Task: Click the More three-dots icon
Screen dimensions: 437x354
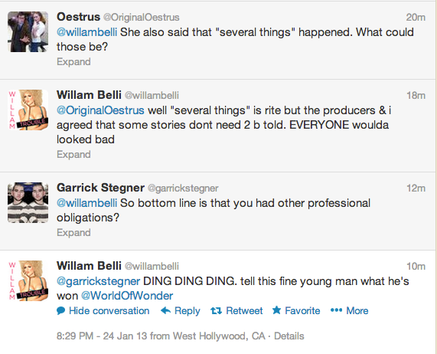Action: click(x=336, y=310)
